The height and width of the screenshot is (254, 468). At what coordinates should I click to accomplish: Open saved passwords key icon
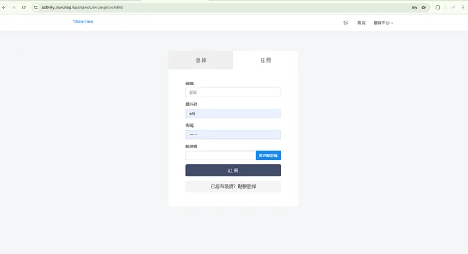[x=415, y=8]
